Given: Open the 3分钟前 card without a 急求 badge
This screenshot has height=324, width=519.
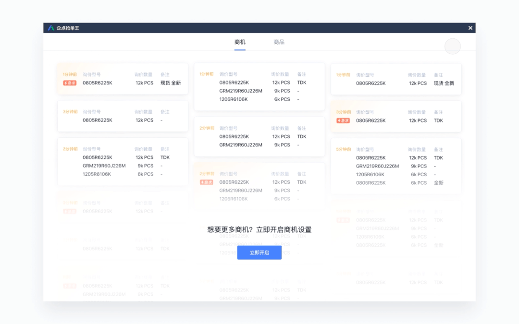Looking at the screenshot, I should (123, 116).
